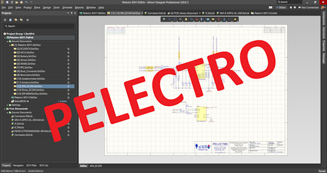The width and height of the screenshot is (327, 173).
Task: Click the compile document icon in Projects toolbar
Action: coord(11,20)
